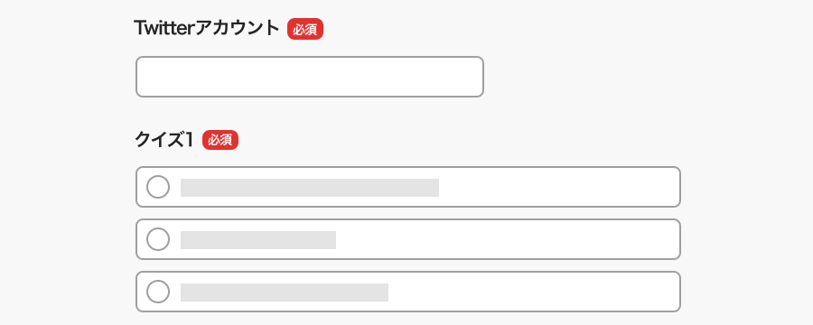Focus the empty box under Twitterアカウント

point(310,77)
